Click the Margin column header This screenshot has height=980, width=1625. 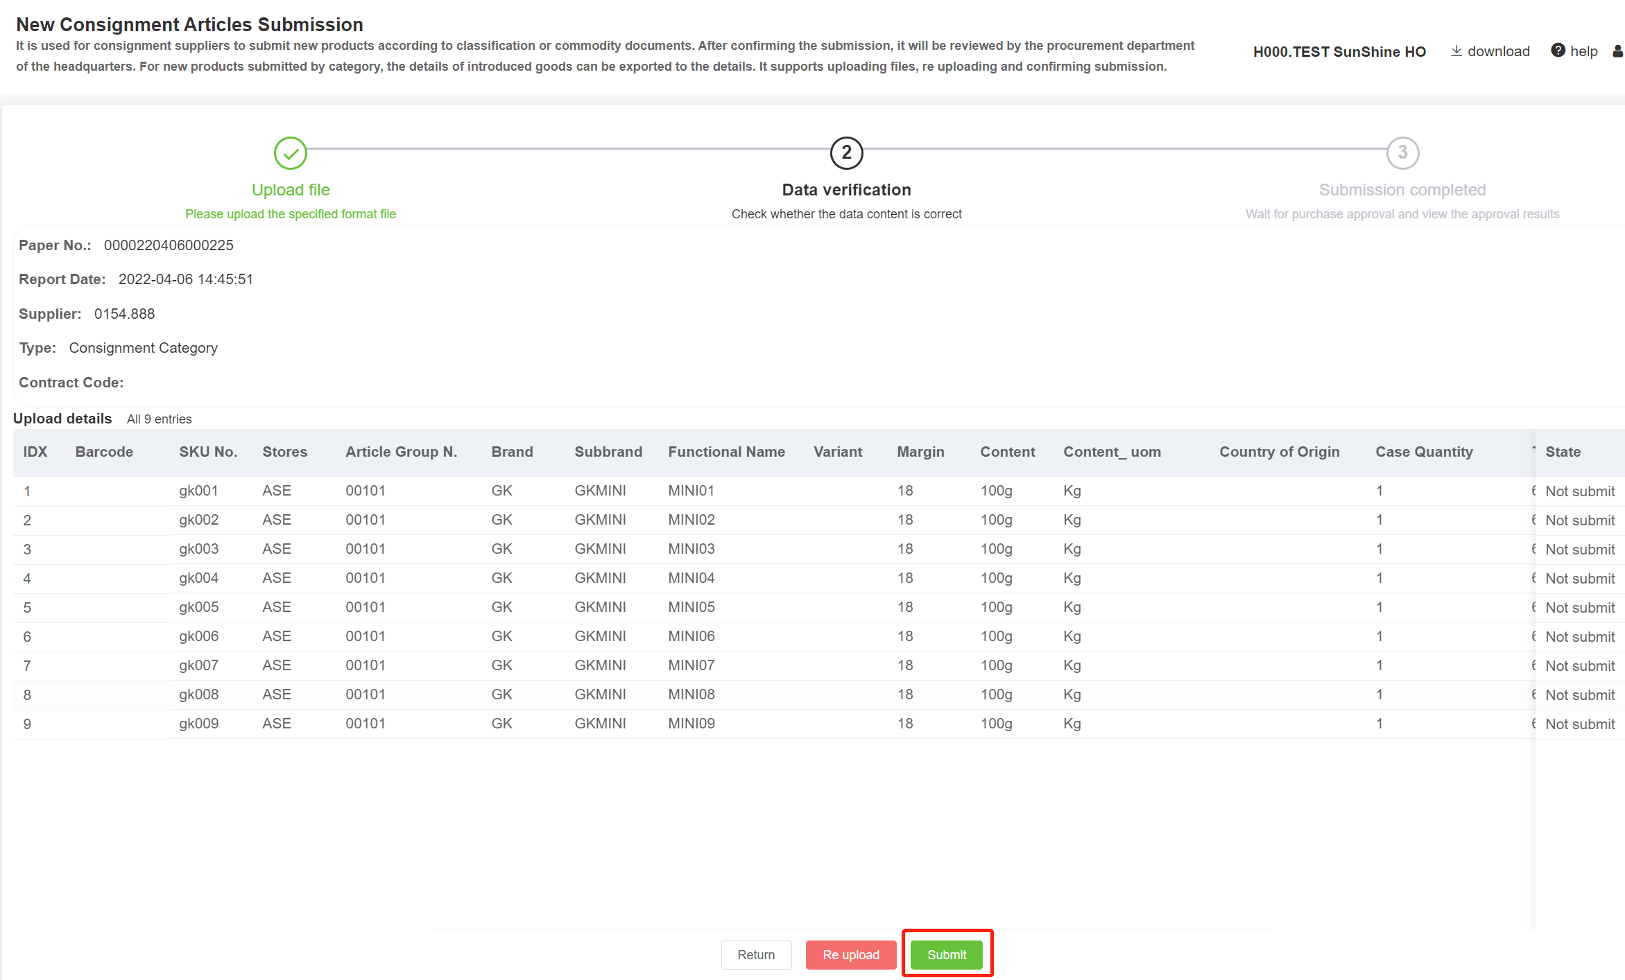click(920, 452)
